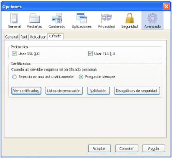Close the Opciones dialog window
Image resolution: width=172 pixels, height=158 pixels.
[x=166, y=7]
